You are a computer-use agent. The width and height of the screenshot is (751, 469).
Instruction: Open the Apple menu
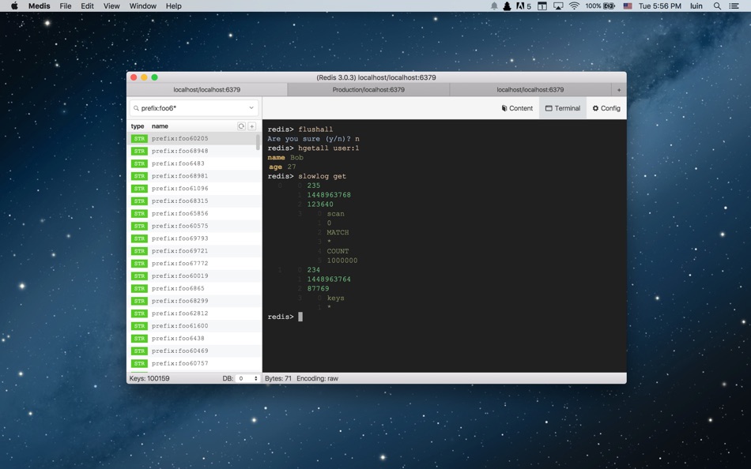tap(14, 6)
